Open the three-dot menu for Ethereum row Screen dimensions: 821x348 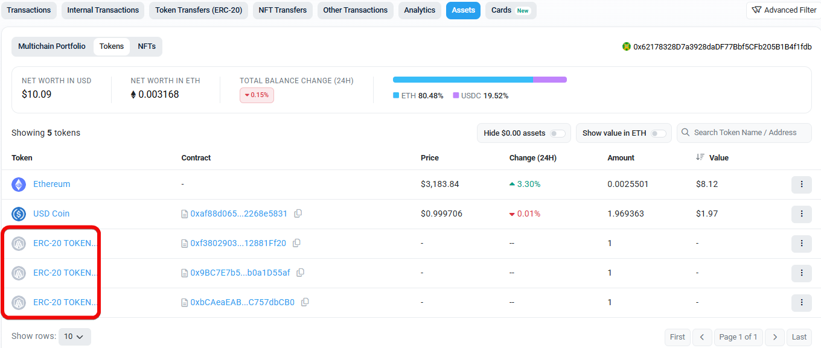(801, 184)
